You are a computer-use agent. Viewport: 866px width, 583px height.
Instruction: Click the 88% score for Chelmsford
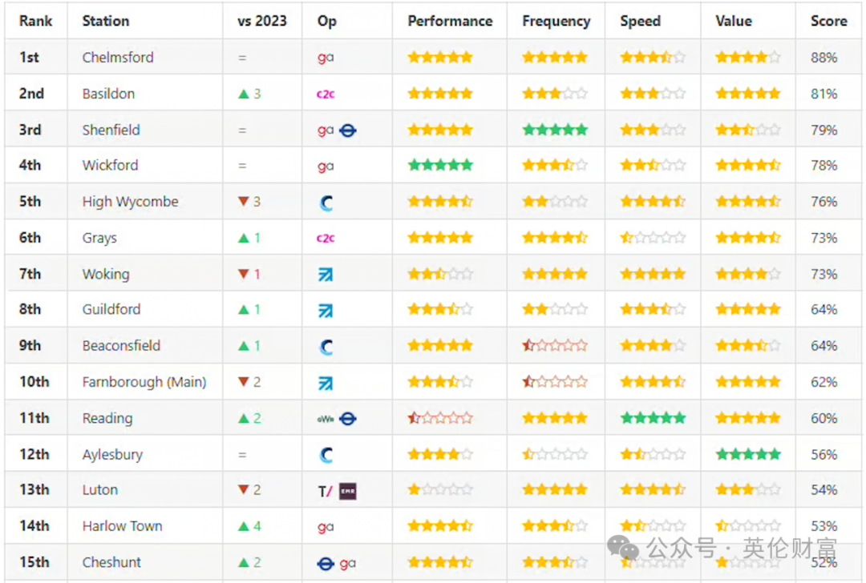click(824, 58)
